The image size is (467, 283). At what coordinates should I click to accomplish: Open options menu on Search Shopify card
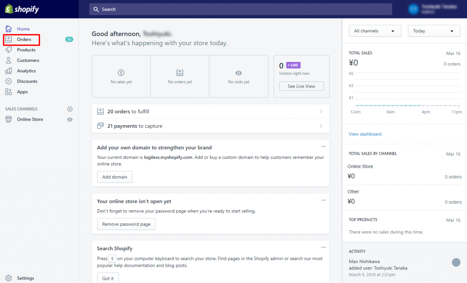point(323,248)
